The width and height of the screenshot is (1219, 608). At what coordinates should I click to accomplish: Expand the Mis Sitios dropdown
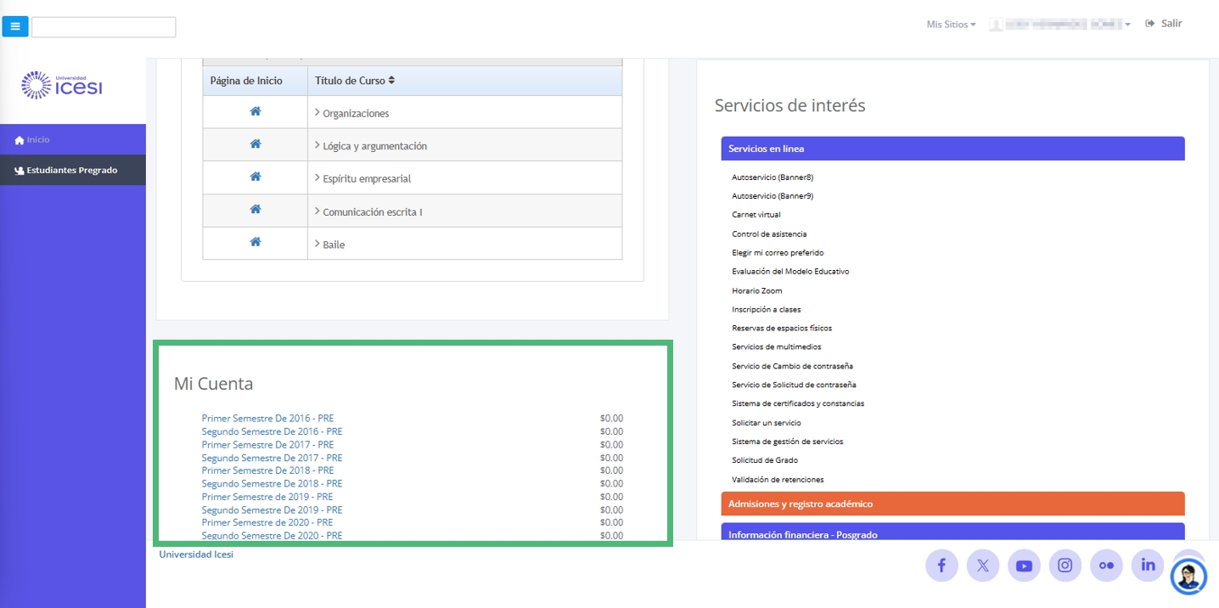click(x=951, y=25)
